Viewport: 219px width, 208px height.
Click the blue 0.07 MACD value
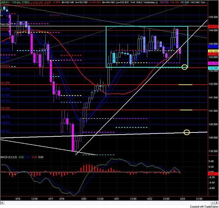[x=28, y=157]
